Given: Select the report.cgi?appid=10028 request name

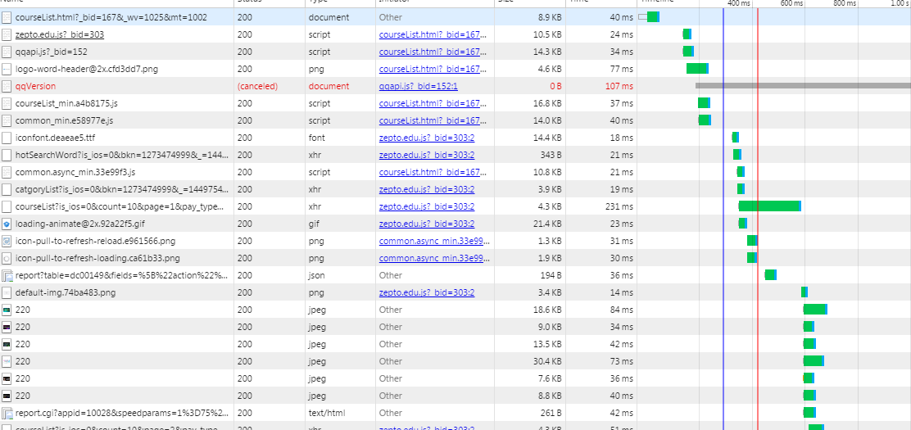Looking at the screenshot, I should (x=122, y=413).
